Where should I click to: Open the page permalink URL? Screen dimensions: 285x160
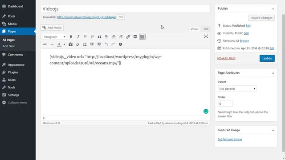tap(86, 17)
